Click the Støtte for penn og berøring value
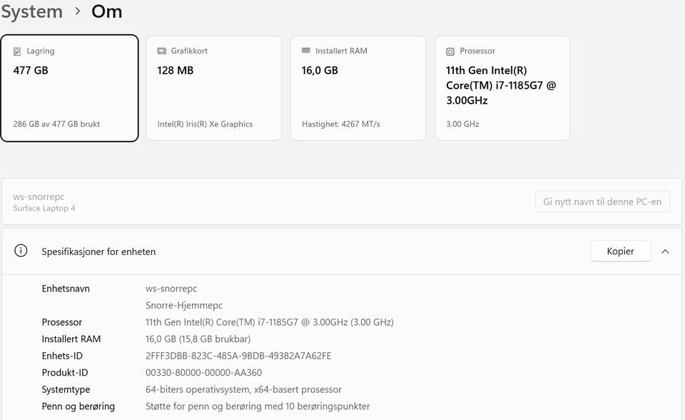 click(x=258, y=406)
